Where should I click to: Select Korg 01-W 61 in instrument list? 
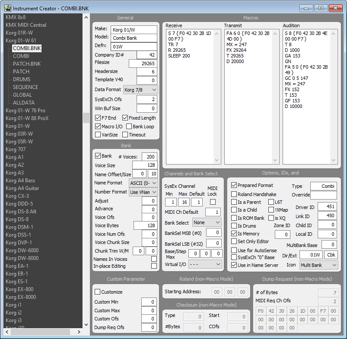(21, 41)
